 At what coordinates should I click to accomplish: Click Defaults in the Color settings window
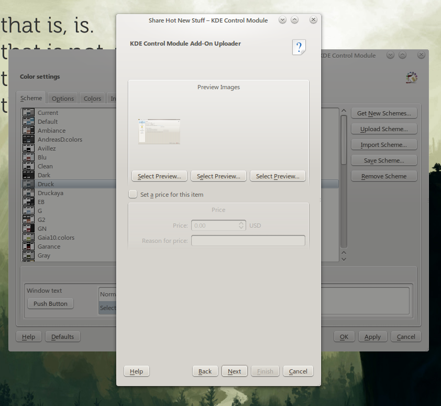pyautogui.click(x=63, y=337)
